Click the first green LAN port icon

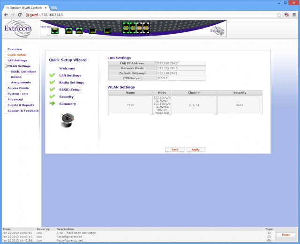pyautogui.click(x=69, y=30)
